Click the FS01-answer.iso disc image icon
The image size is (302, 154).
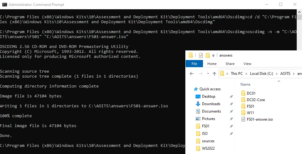pyautogui.click(x=243, y=119)
